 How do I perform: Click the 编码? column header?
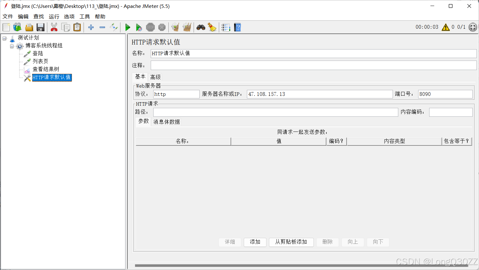click(336, 141)
